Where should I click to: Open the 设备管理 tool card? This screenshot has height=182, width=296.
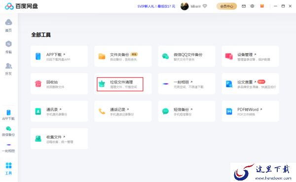pos(250,56)
